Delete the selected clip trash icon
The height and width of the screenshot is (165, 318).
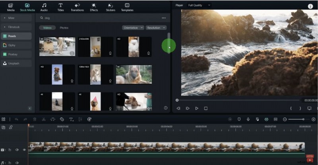tap(35, 119)
